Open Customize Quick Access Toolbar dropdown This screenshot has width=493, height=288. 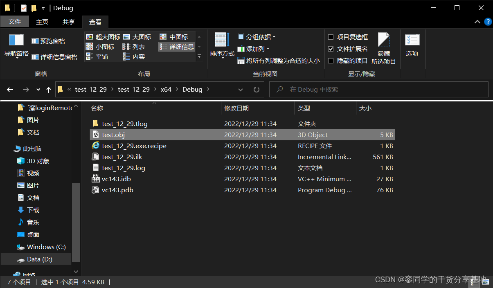tap(43, 8)
